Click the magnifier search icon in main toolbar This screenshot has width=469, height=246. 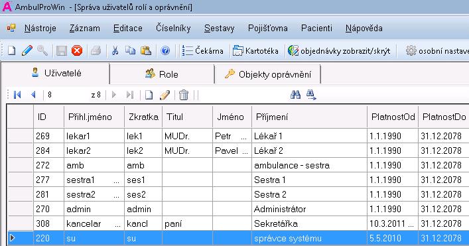pyautogui.click(x=42, y=50)
